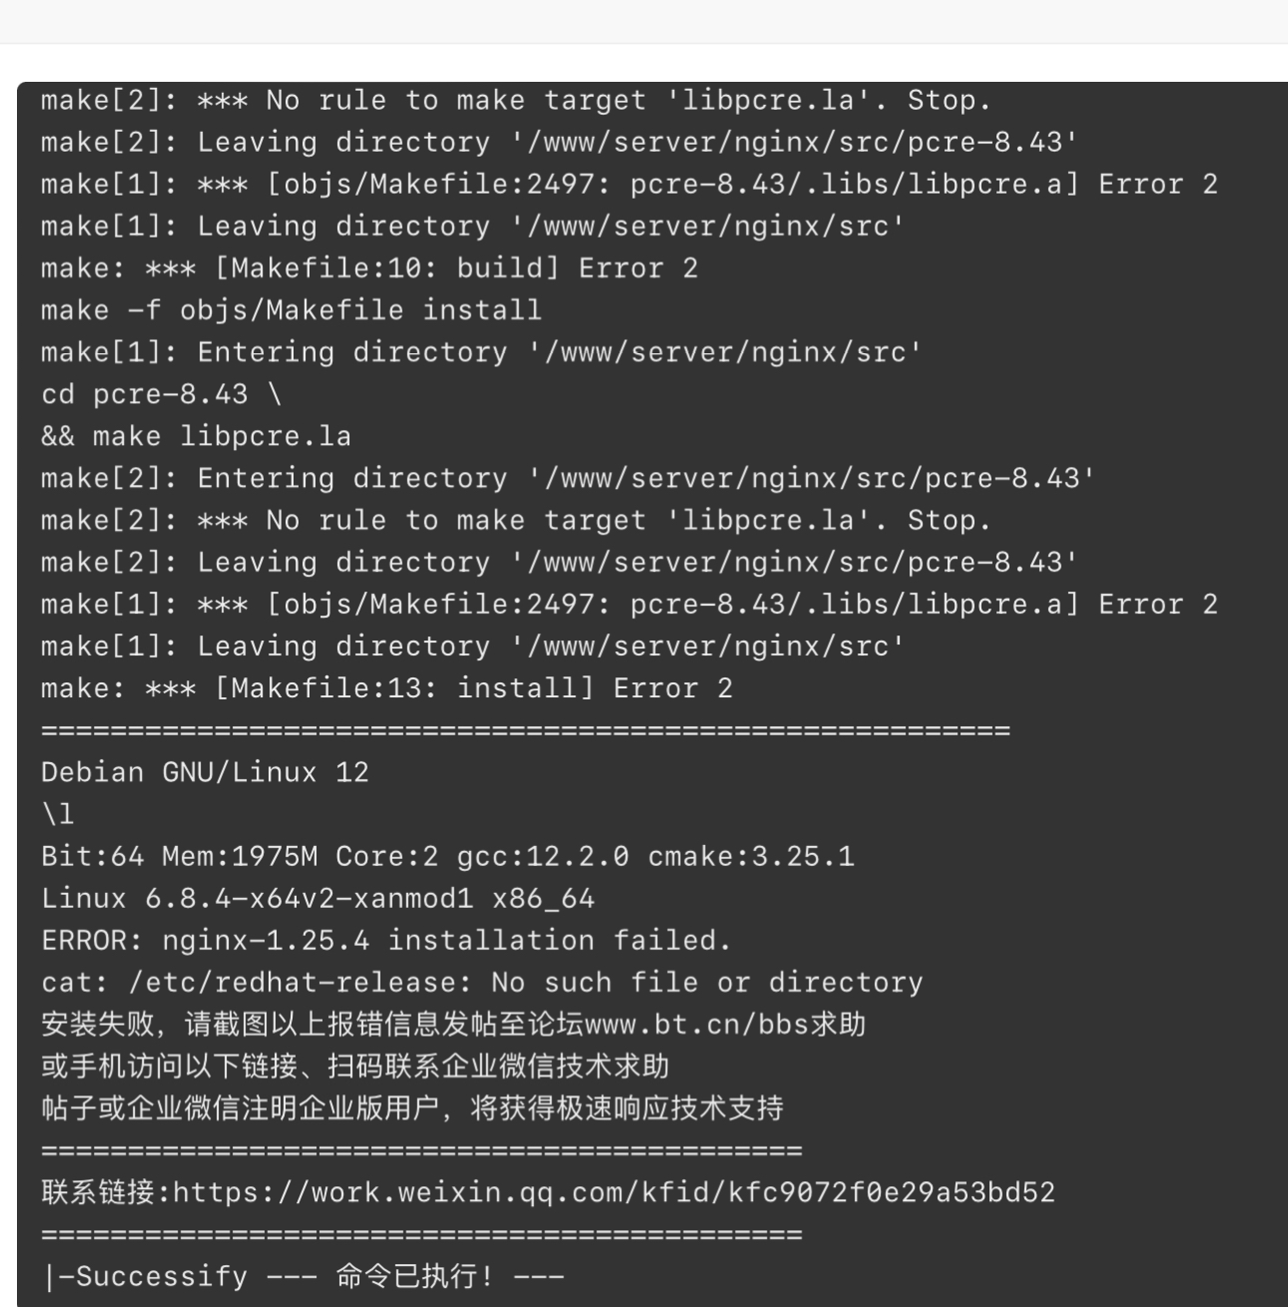Click the 'nginx-1.25.4 installation failed' error line

point(386,940)
